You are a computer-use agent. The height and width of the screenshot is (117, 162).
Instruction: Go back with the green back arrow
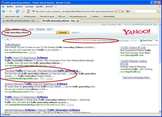pyautogui.click(x=3, y=11)
